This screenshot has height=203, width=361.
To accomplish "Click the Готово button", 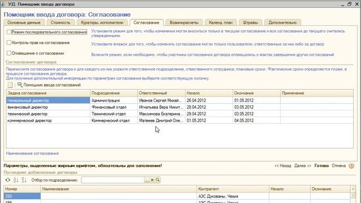I will (322, 166).
